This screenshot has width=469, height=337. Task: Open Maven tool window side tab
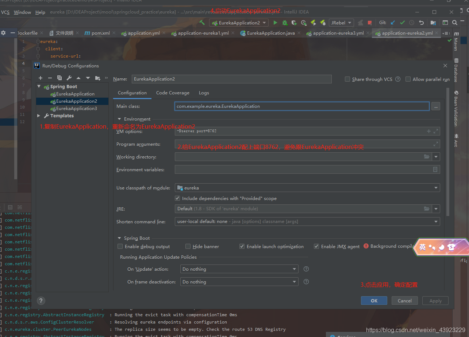pyautogui.click(x=456, y=41)
